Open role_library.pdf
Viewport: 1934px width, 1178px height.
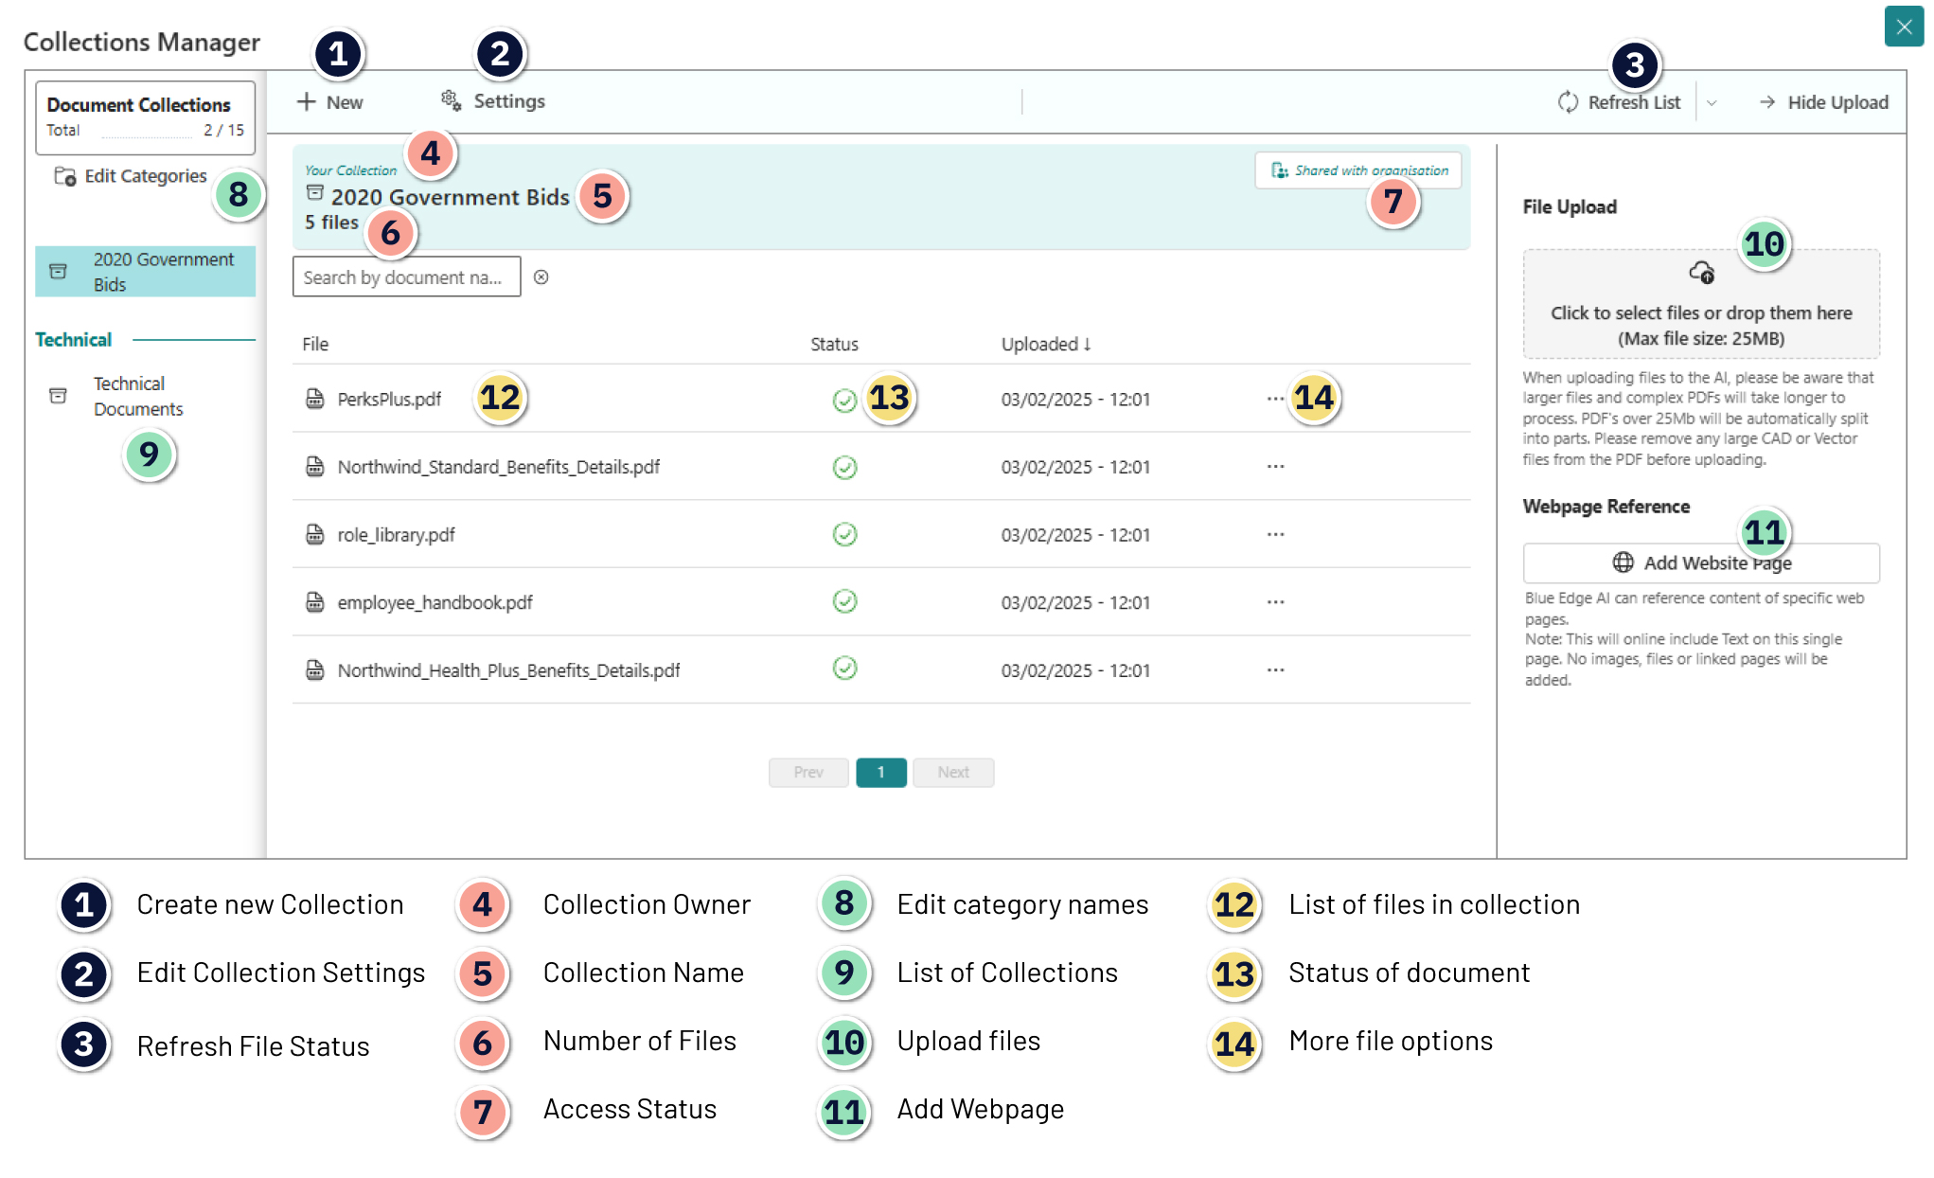(x=397, y=535)
